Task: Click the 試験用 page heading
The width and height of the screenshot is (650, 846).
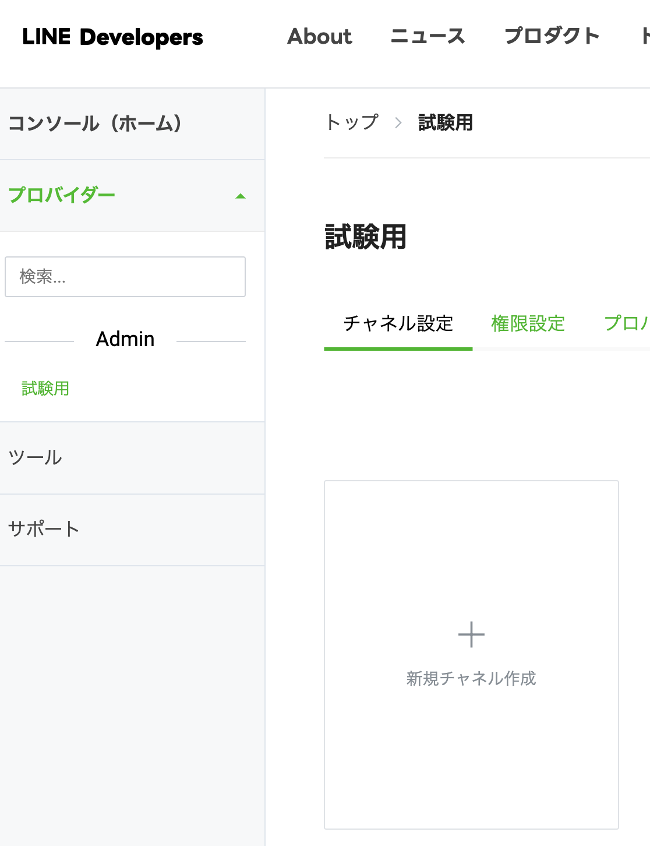Action: click(365, 235)
